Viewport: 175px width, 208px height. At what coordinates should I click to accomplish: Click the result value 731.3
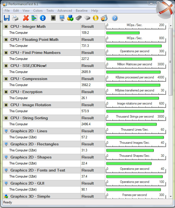point(85,46)
